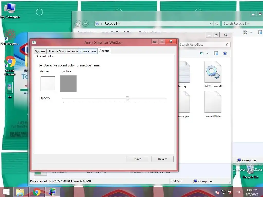Pick the Active accent color swatch
This screenshot has width=263, height=197.
48,84
